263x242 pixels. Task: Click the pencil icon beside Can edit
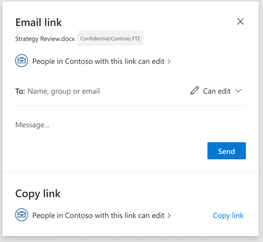tap(195, 91)
